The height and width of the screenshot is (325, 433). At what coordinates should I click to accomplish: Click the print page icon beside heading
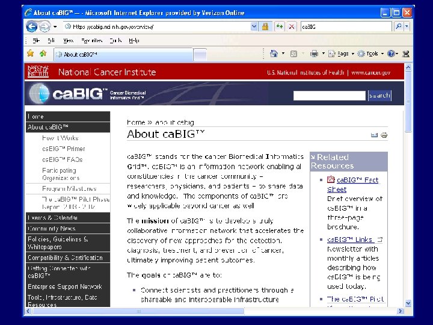[x=384, y=135]
